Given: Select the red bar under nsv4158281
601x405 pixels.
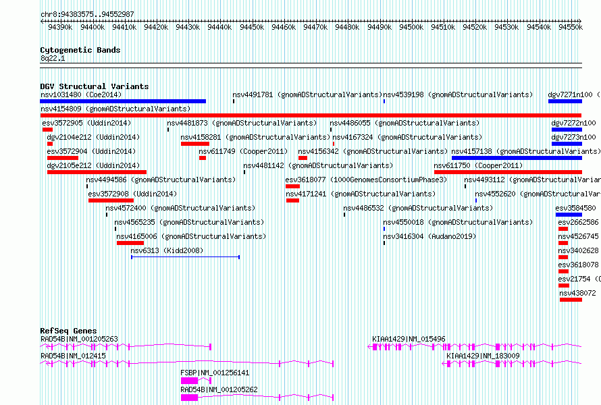Looking at the screenshot, I should tap(195, 144).
